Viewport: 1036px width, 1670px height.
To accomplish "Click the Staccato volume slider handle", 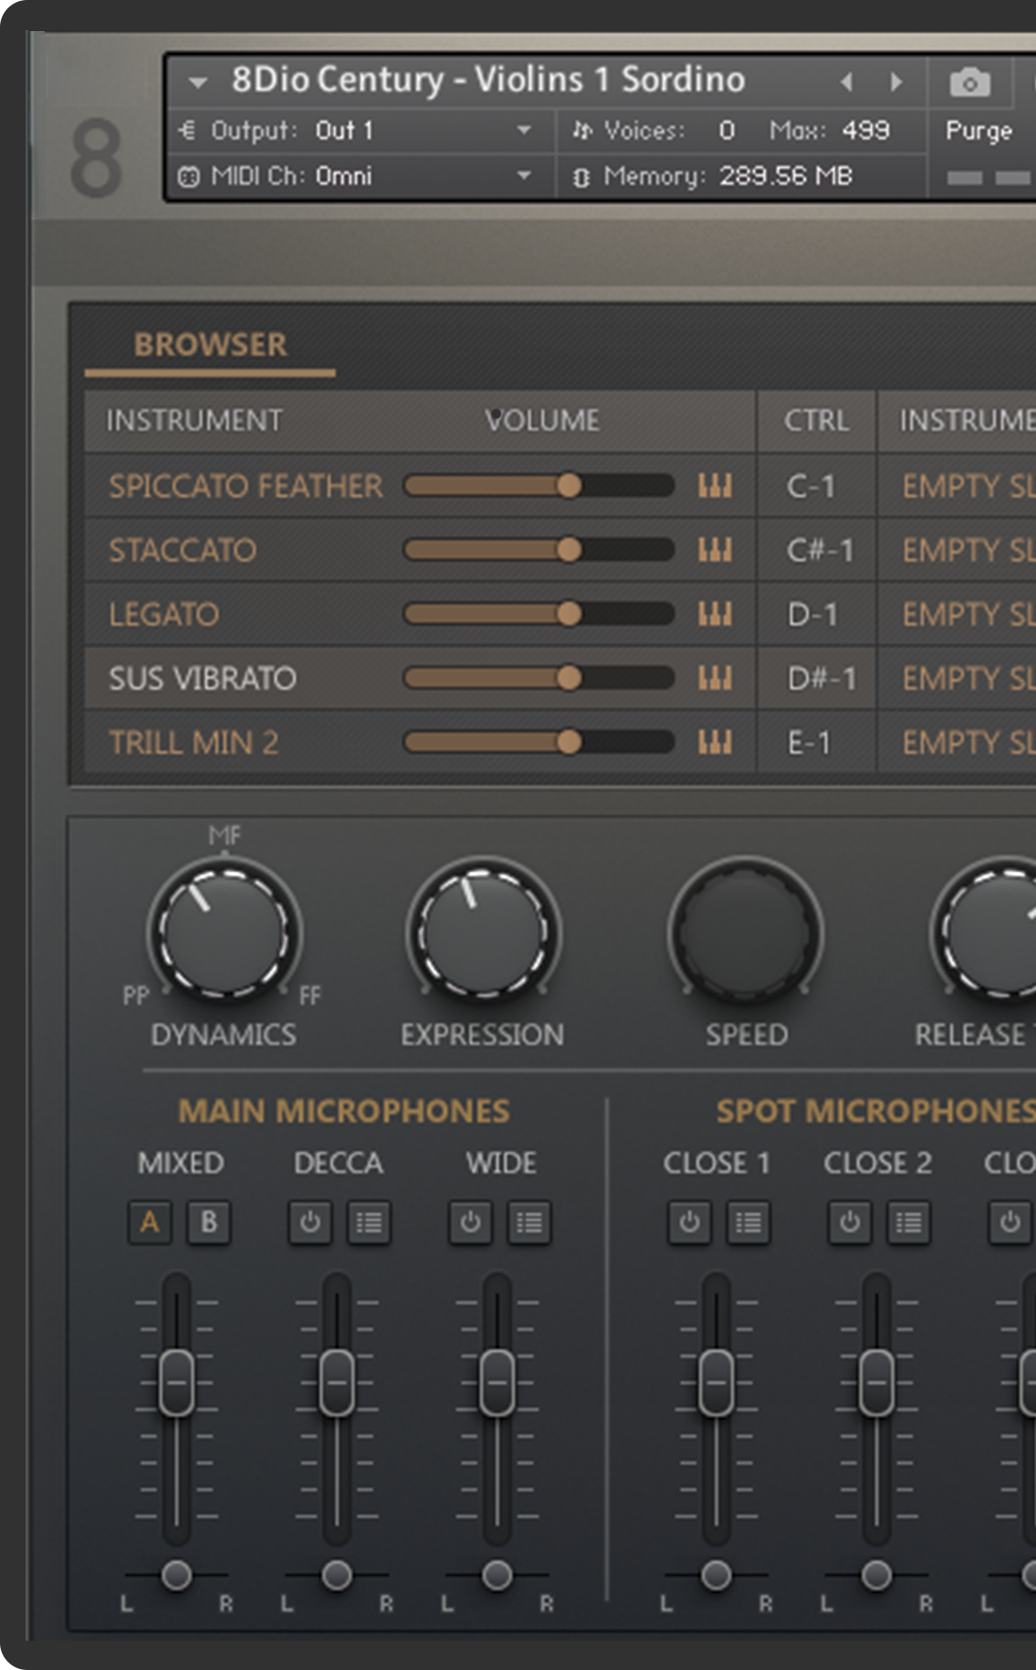I will click(569, 550).
